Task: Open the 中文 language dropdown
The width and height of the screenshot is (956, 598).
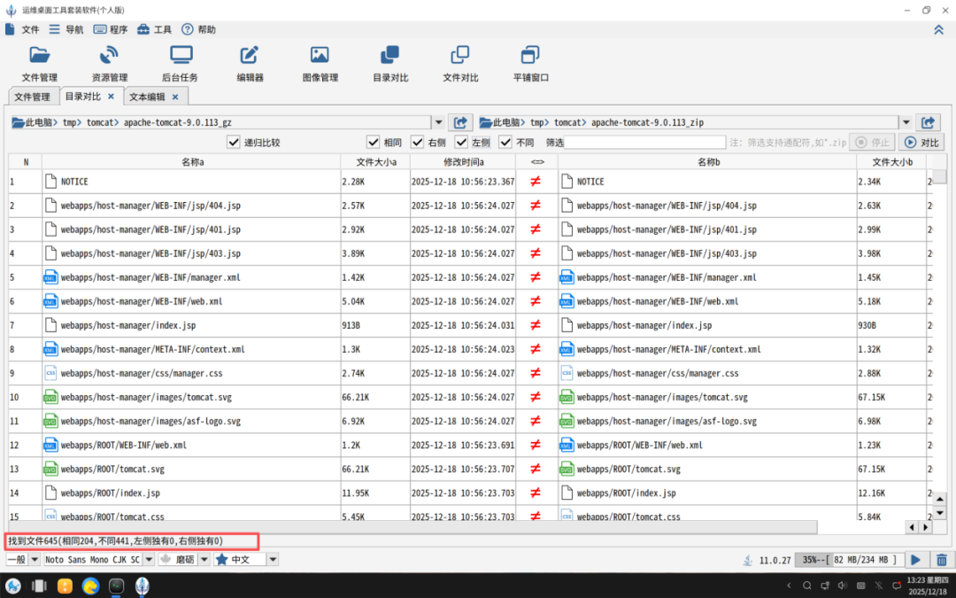Action: (x=274, y=560)
